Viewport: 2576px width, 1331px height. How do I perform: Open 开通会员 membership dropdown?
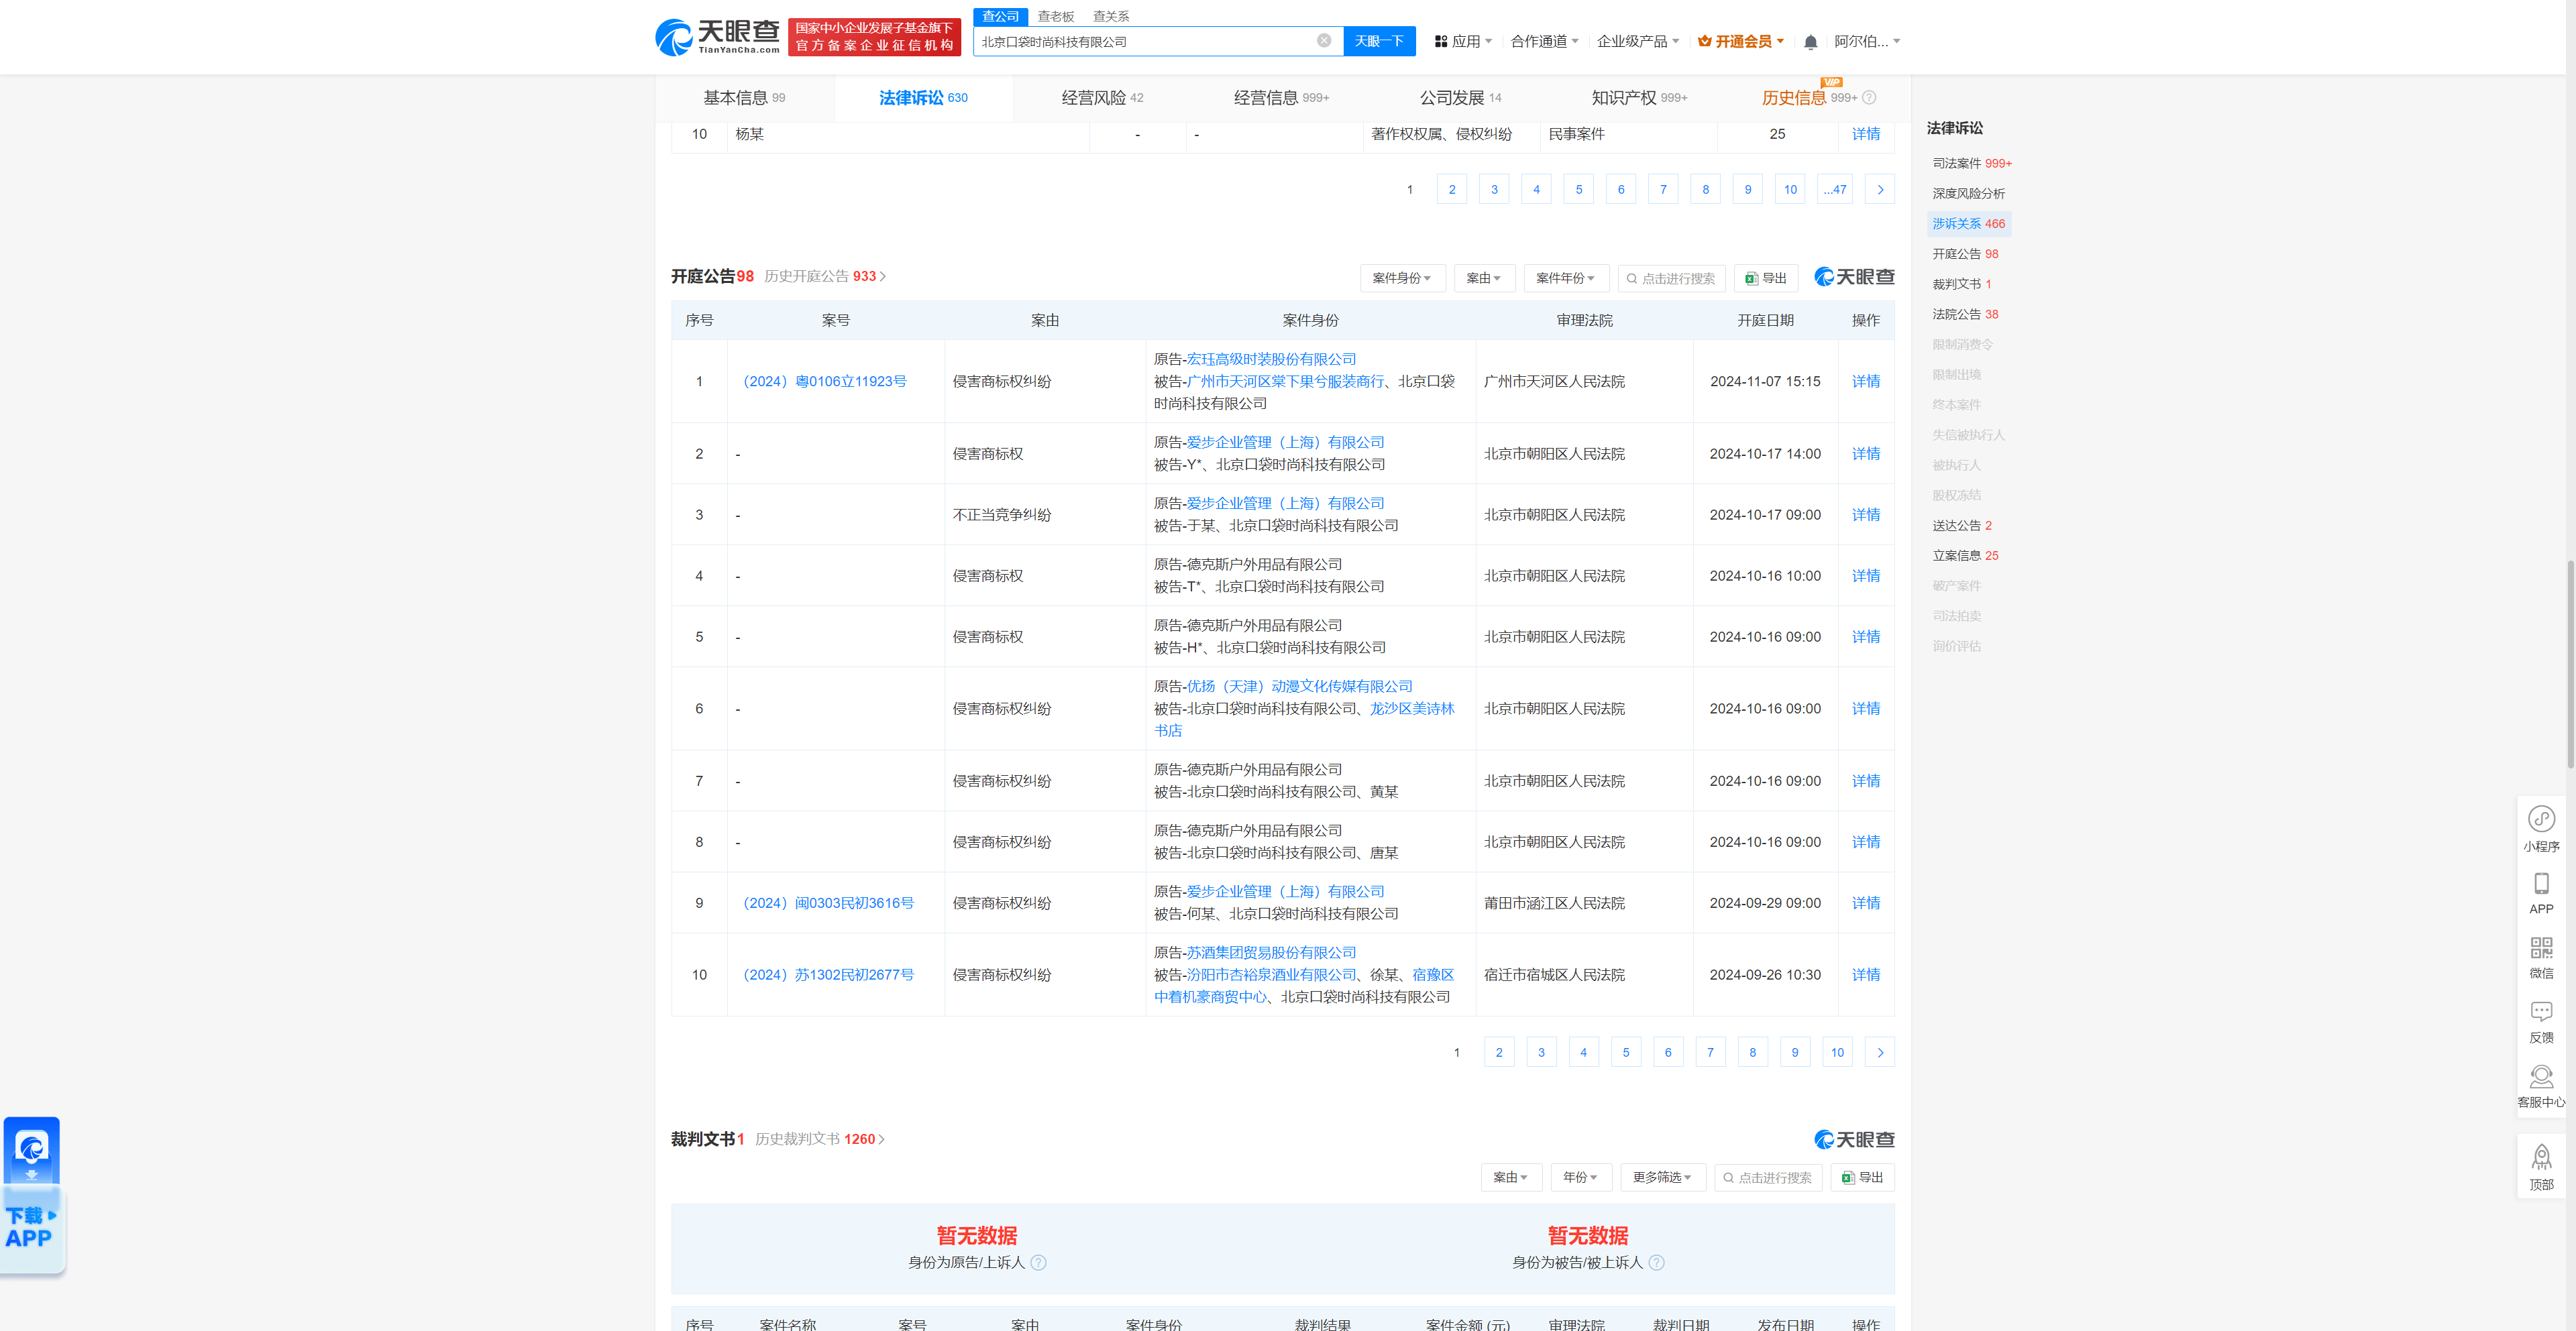tap(1741, 41)
